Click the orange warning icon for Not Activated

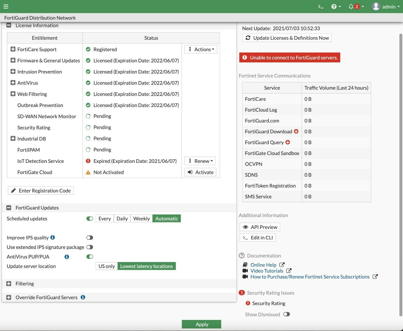click(x=88, y=172)
